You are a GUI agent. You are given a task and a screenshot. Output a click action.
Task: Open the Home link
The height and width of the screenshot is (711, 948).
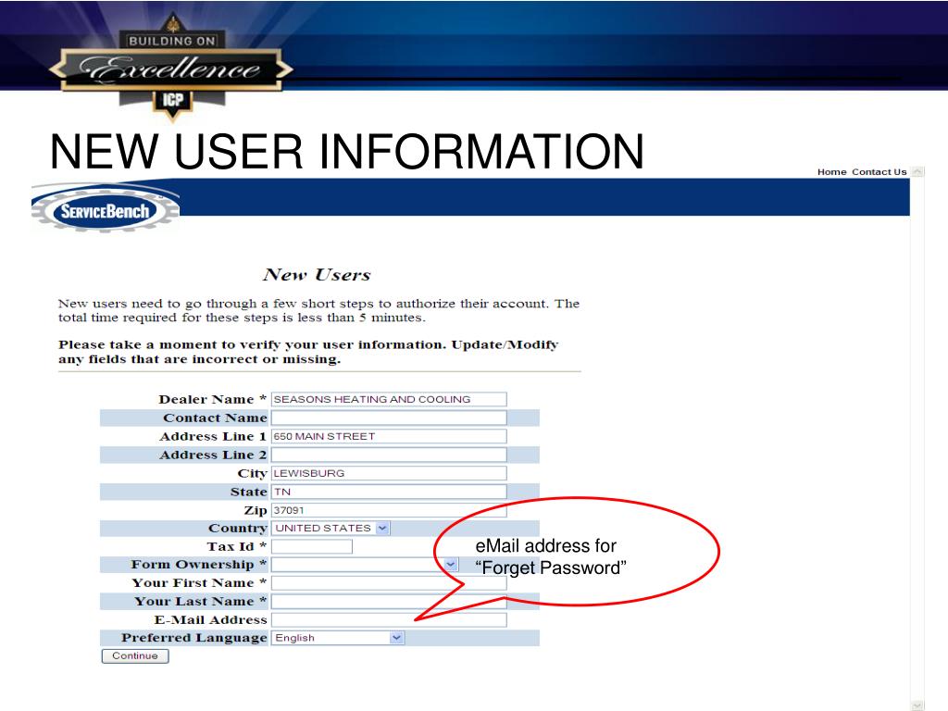pos(832,171)
